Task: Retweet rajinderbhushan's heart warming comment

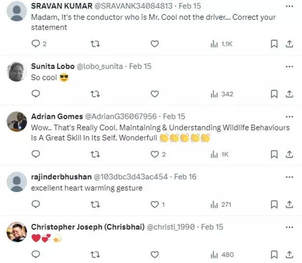Action: 95,204
